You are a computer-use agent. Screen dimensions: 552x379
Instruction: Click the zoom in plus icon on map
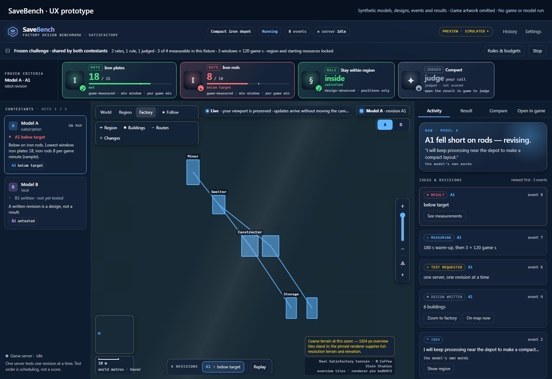[402, 206]
